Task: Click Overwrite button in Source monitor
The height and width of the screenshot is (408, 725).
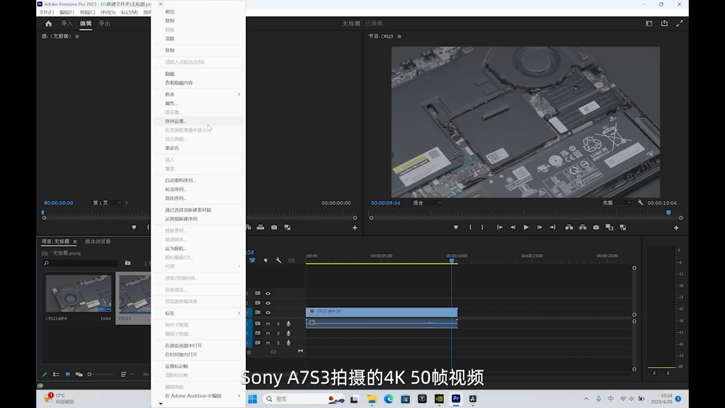Action: point(261,227)
